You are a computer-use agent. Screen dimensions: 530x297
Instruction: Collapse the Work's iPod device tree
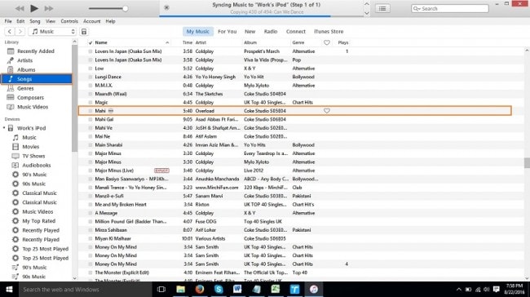4,128
